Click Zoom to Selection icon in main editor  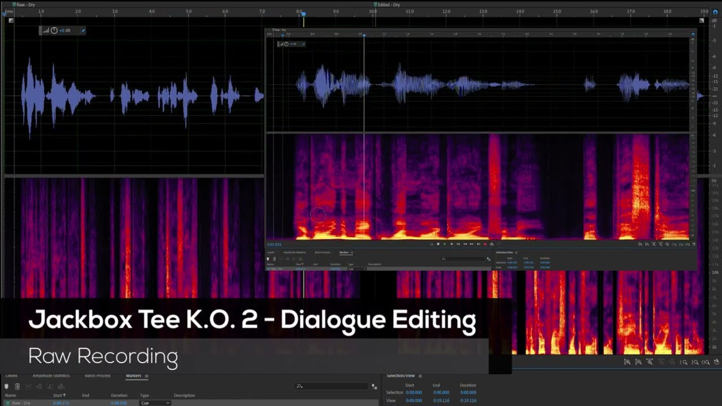click(x=706, y=362)
